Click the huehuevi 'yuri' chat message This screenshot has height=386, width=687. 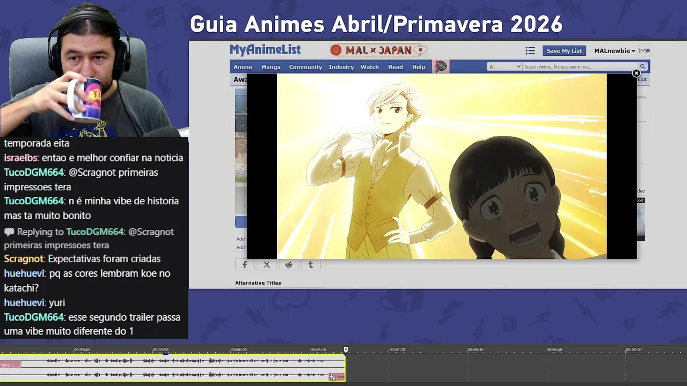click(x=34, y=302)
